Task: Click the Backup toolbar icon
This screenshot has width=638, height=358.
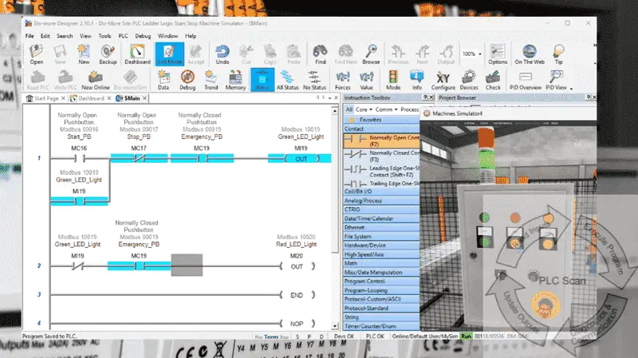Action: [x=108, y=54]
